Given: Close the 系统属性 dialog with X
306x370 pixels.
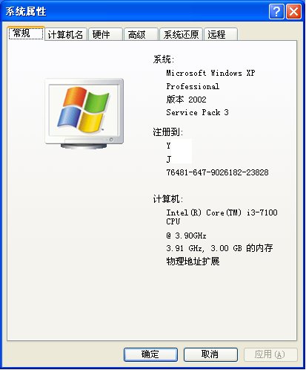Looking at the screenshot, I should pos(293,11).
